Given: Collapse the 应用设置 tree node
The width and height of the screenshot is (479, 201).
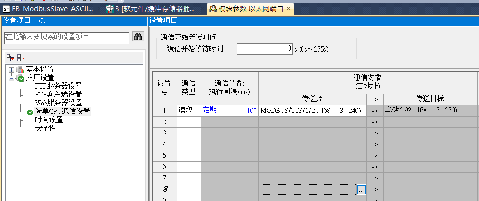Looking at the screenshot, I should click(x=11, y=78).
